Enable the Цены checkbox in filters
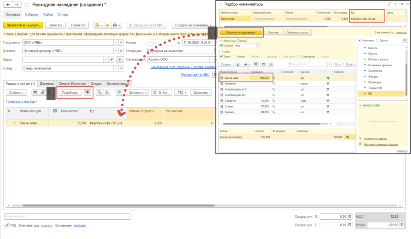This screenshot has height=239, width=411. (x=221, y=51)
